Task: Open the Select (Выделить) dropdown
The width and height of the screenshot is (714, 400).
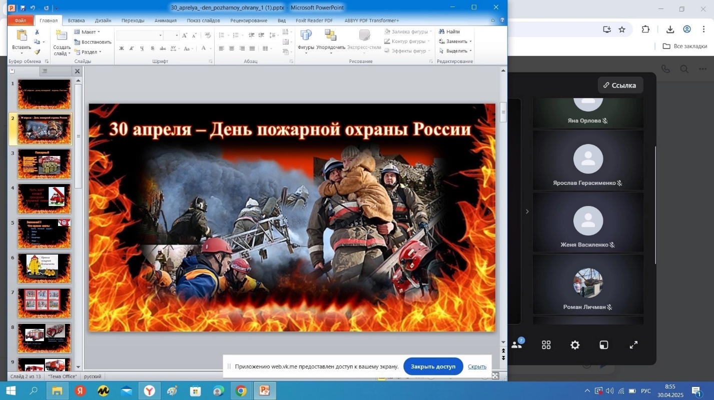Action: (455, 51)
